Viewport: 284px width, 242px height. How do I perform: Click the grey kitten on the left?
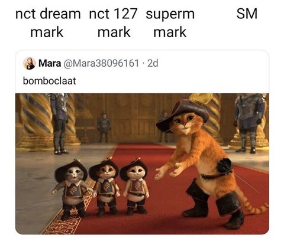coord(71,190)
